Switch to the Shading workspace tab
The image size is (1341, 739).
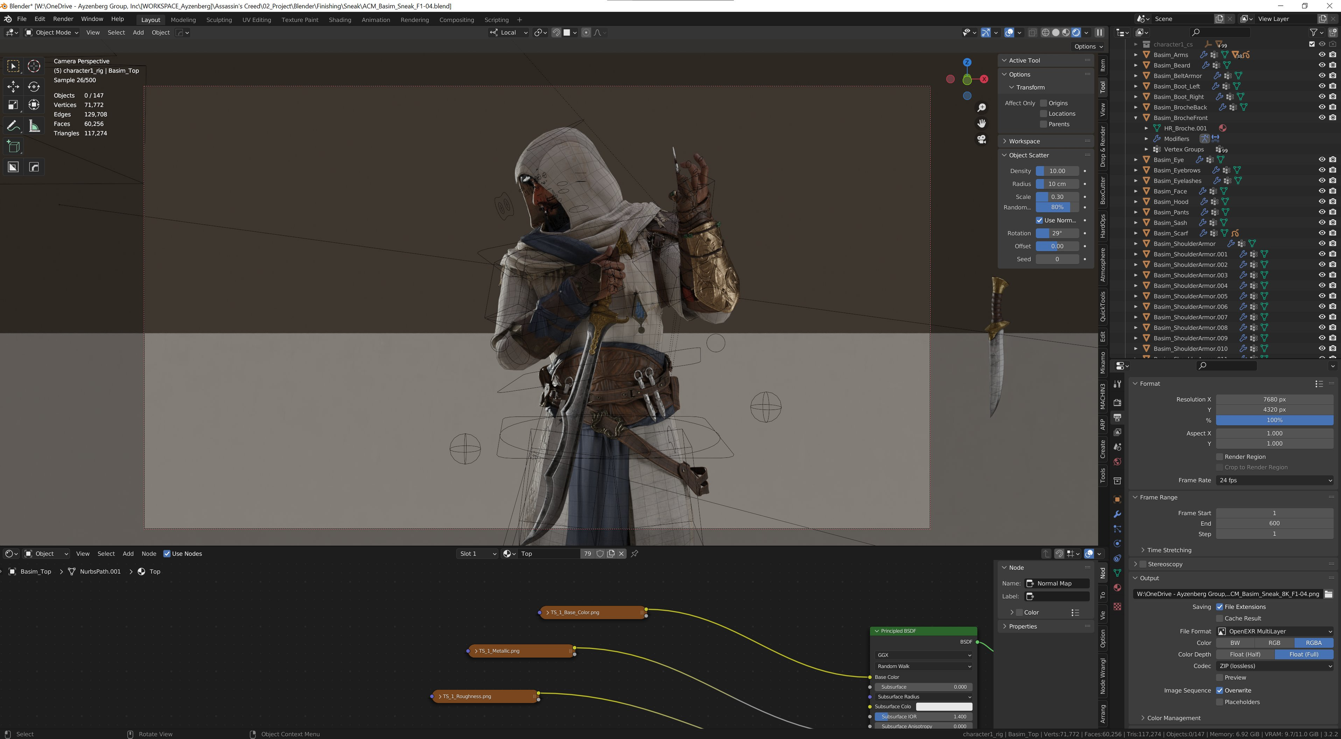point(339,20)
